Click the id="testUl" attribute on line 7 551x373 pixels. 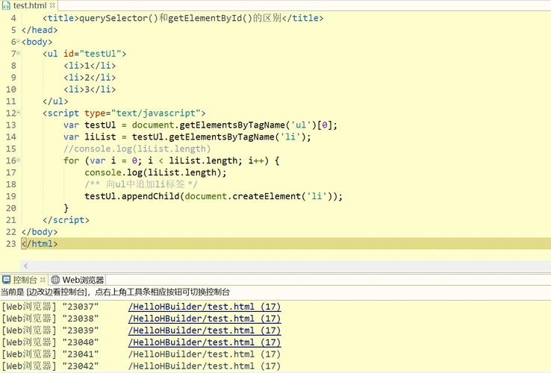click(92, 54)
